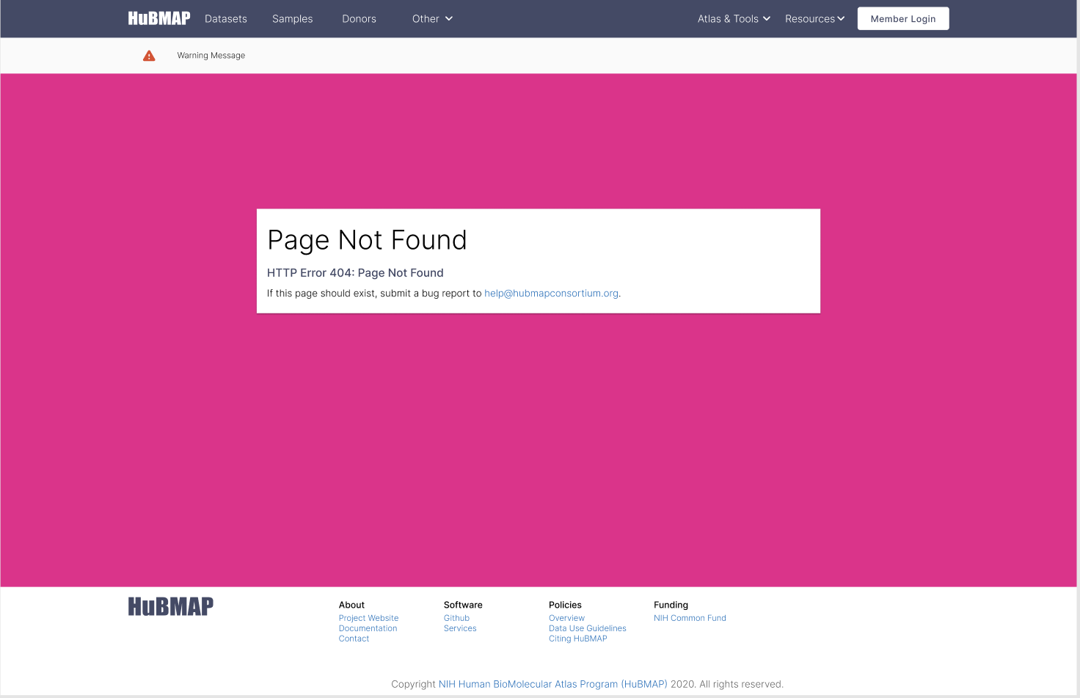This screenshot has height=698, width=1080.
Task: Visit the Project Website link
Action: (x=368, y=618)
